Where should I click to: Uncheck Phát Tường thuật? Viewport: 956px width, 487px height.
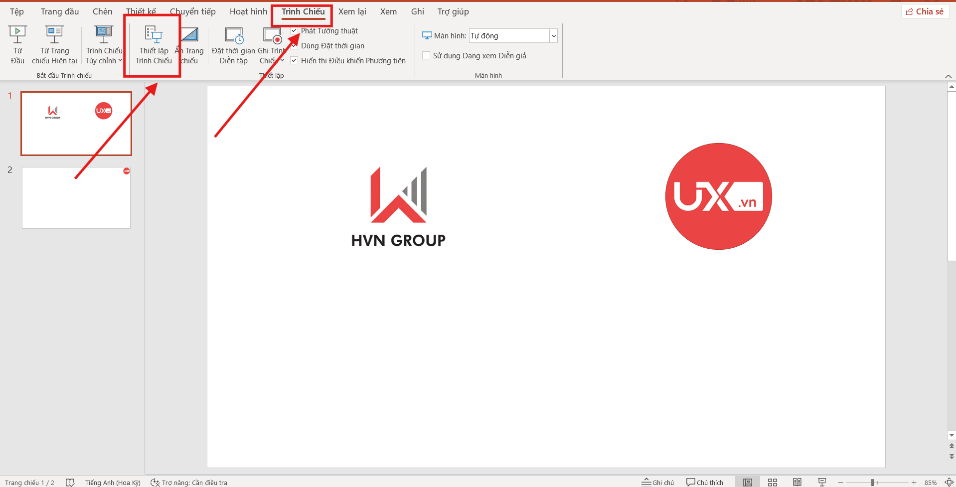coord(294,30)
